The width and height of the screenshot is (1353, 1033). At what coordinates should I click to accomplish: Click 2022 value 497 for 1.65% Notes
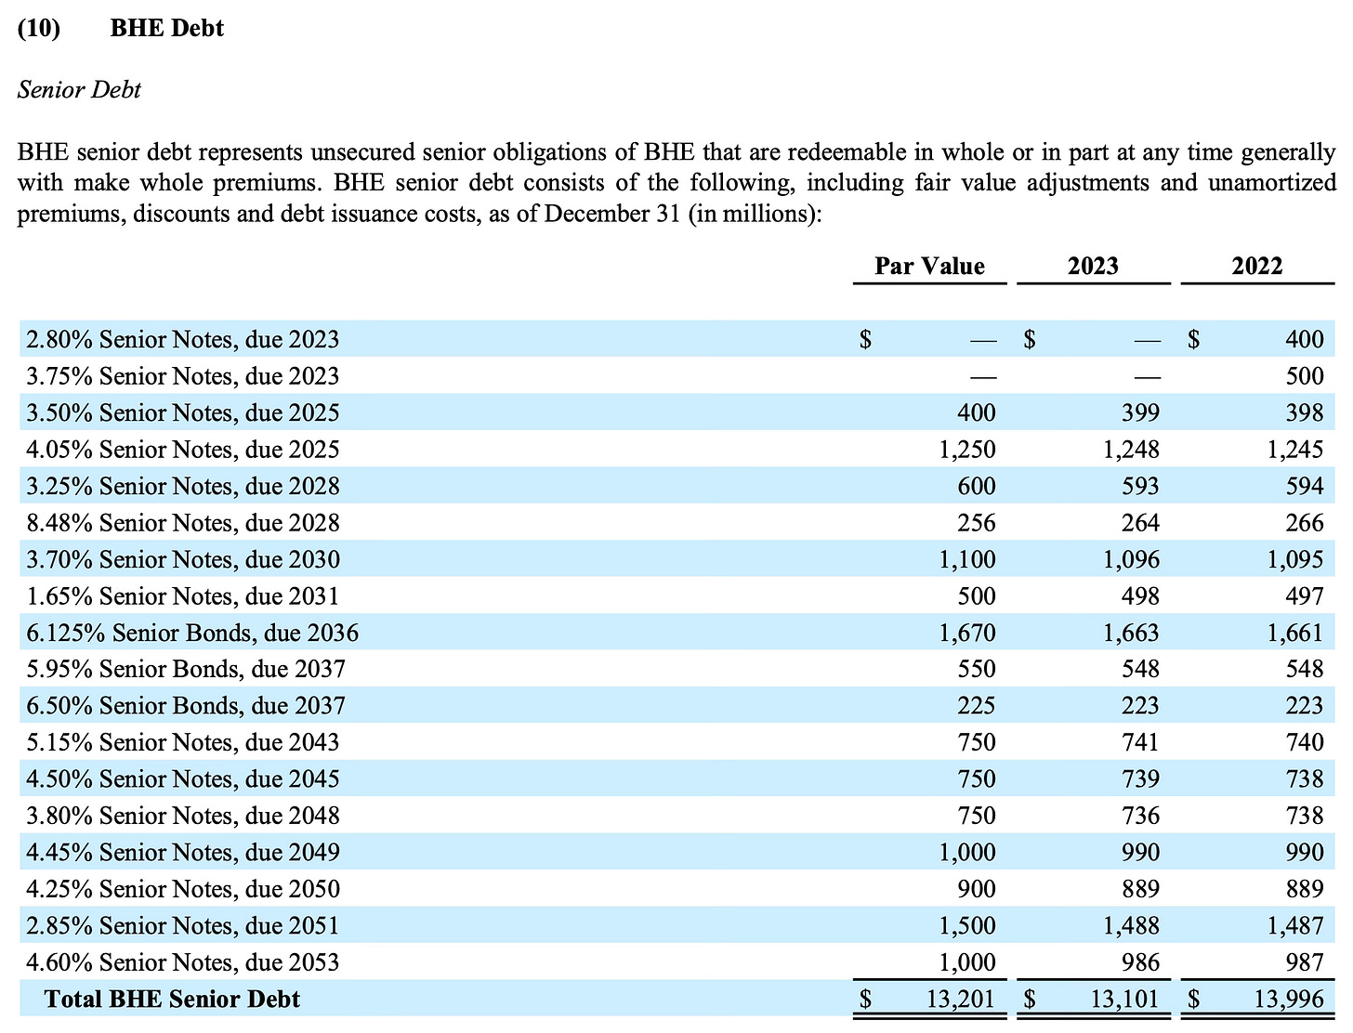(x=1305, y=596)
